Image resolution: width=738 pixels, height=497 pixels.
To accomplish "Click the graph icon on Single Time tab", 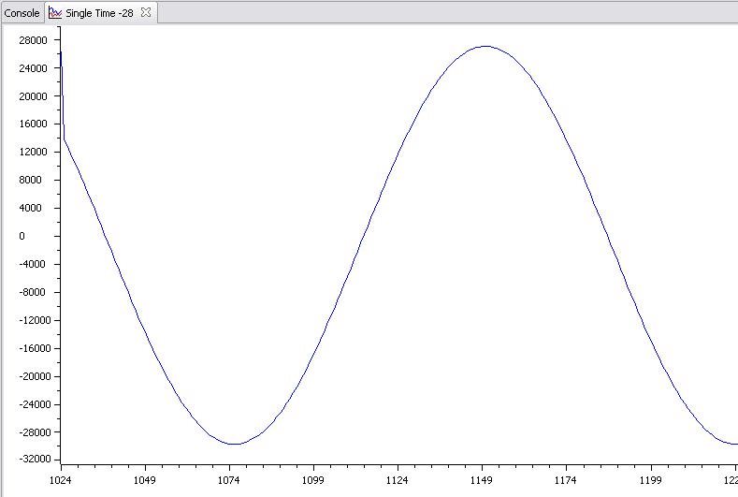I will pyautogui.click(x=55, y=13).
